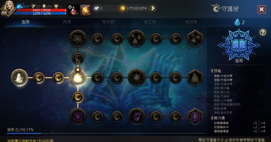Select the glowing starburst skill node
271x142 pixels.
78,78
